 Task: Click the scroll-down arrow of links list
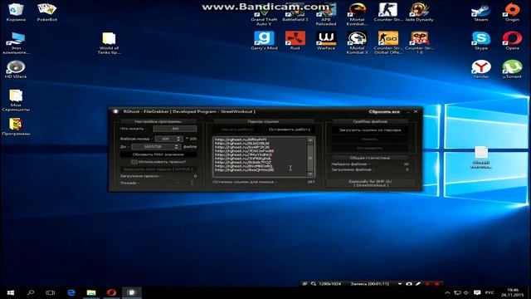tap(310, 174)
